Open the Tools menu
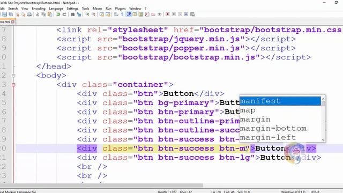Screen dimensions: 343x193 click(85, 9)
